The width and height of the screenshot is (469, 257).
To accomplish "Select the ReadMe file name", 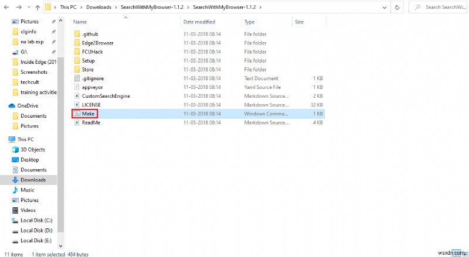I will (91, 122).
